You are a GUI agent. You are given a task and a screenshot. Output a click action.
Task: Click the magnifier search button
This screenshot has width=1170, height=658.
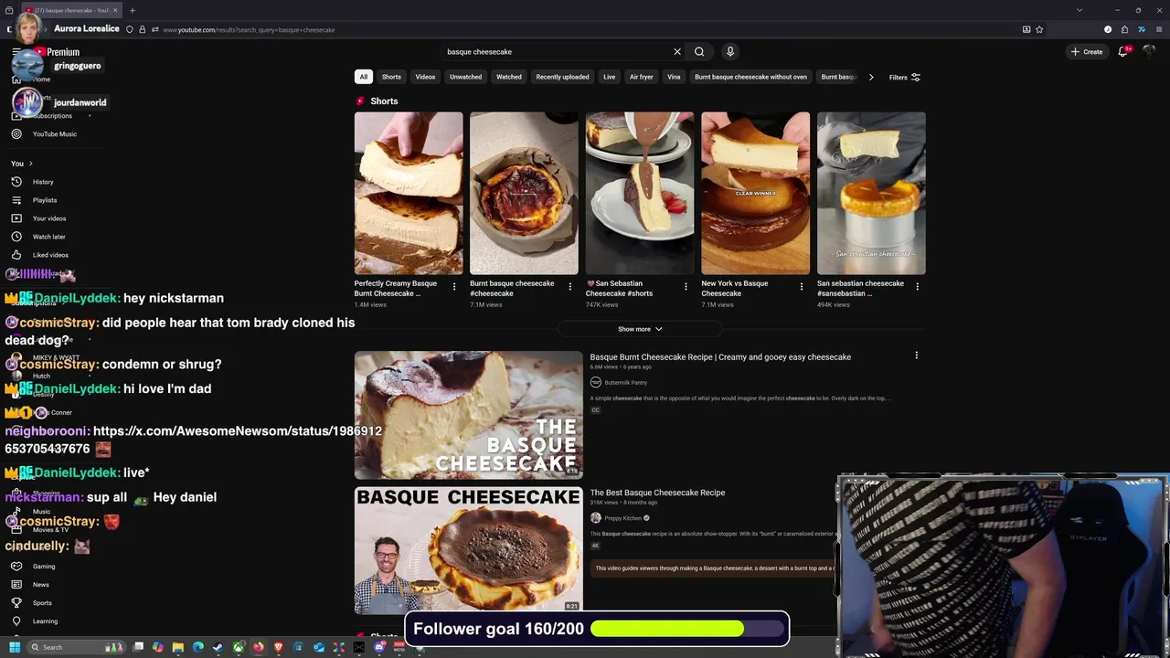[x=699, y=52]
